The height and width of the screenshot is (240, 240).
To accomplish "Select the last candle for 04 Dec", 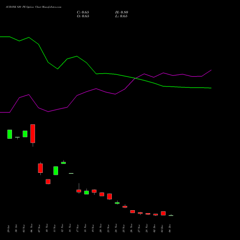I will 171,216.
